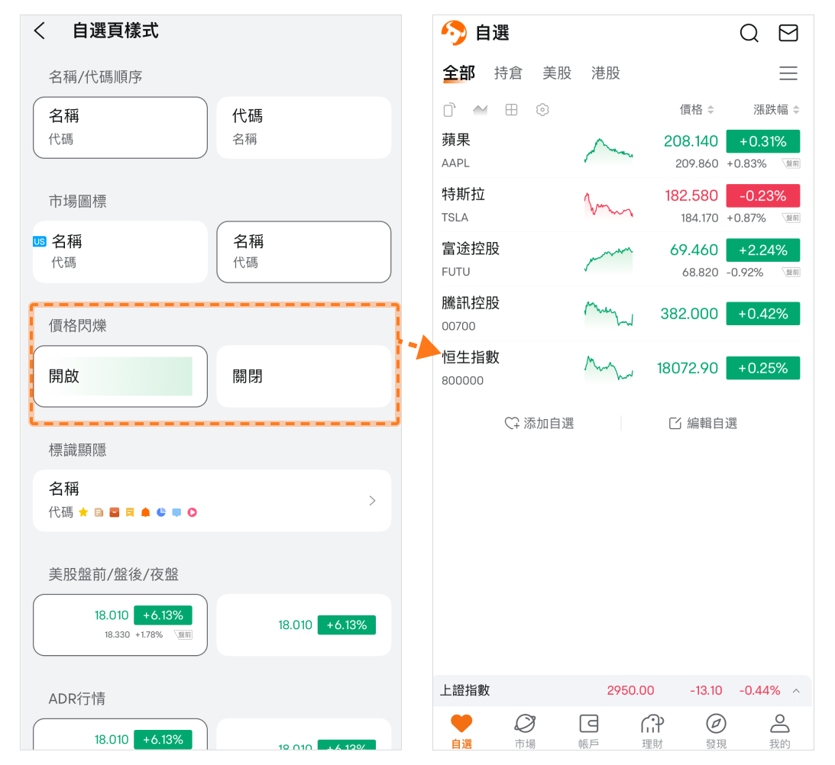The width and height of the screenshot is (835, 765).
Task: Toggle the mini chart display icon
Action: (480, 110)
